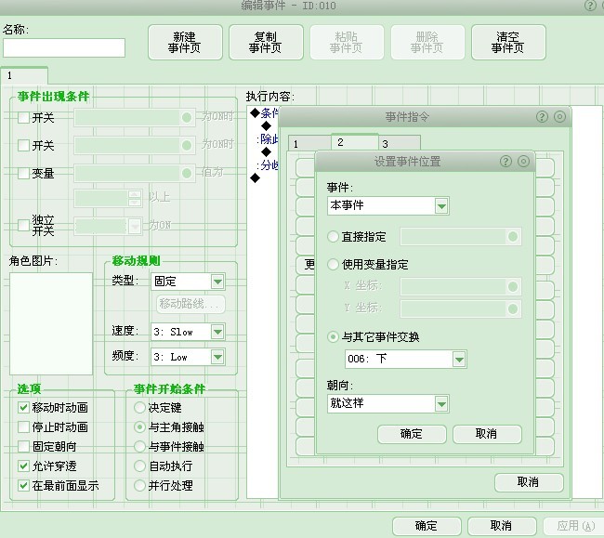Screen dimensions: 604x538
Task: Click the 名称 input field
Action: (x=64, y=47)
